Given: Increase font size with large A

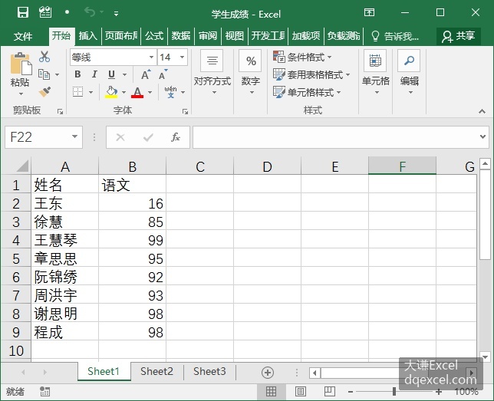Looking at the screenshot, I should 146,74.
